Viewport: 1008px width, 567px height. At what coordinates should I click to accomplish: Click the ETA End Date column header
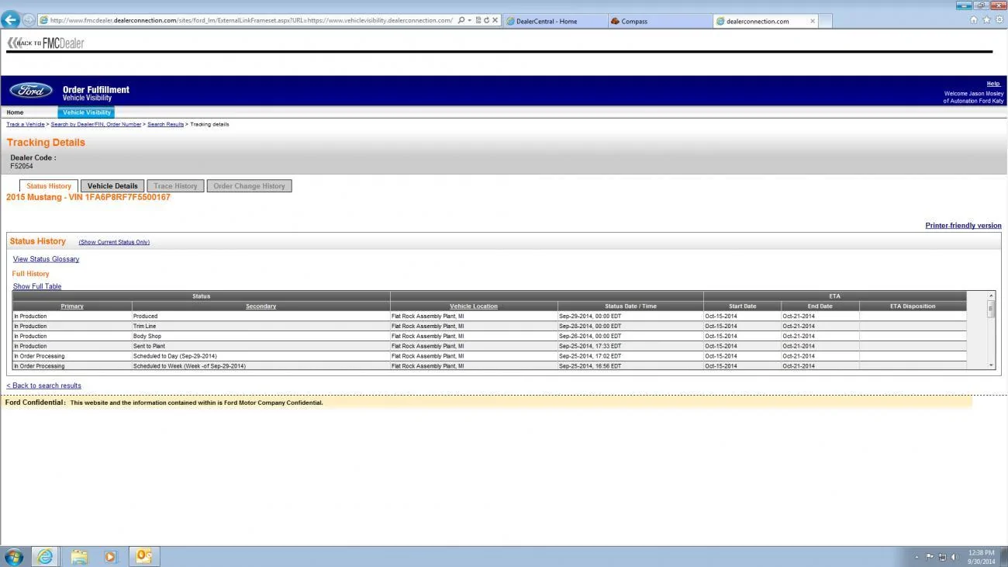click(x=820, y=306)
